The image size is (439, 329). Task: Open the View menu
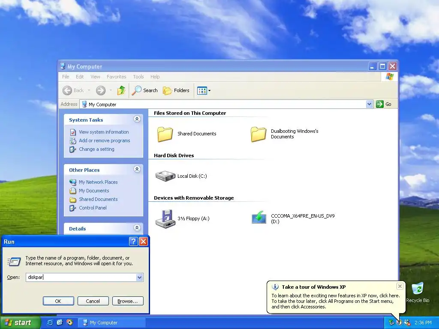(x=95, y=77)
